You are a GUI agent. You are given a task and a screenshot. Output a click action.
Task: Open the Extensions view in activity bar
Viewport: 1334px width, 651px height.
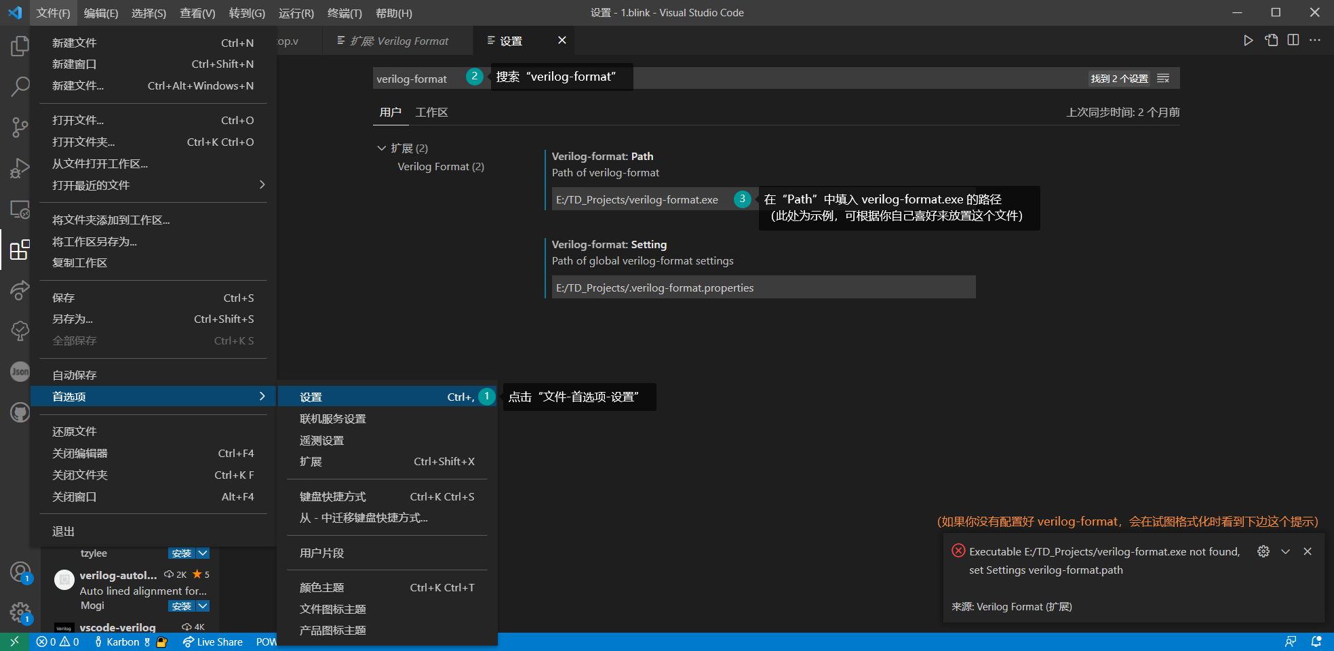click(20, 250)
